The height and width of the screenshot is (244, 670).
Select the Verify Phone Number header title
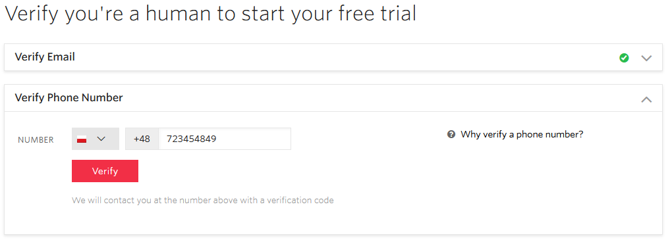coord(69,98)
